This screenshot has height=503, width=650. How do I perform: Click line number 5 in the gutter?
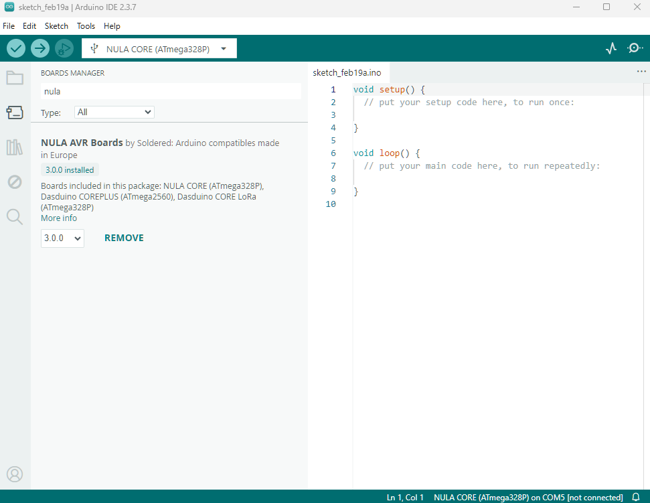[x=333, y=141]
